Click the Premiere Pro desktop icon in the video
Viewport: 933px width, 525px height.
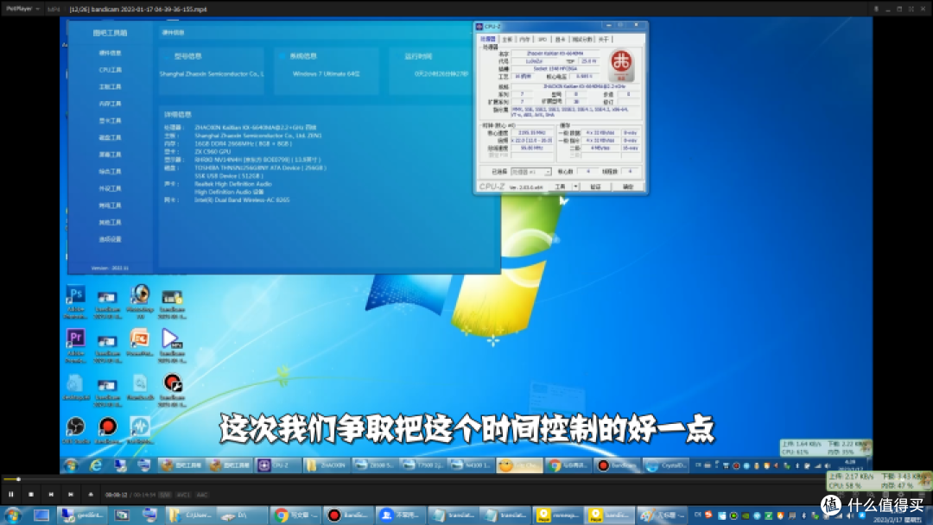click(x=75, y=346)
